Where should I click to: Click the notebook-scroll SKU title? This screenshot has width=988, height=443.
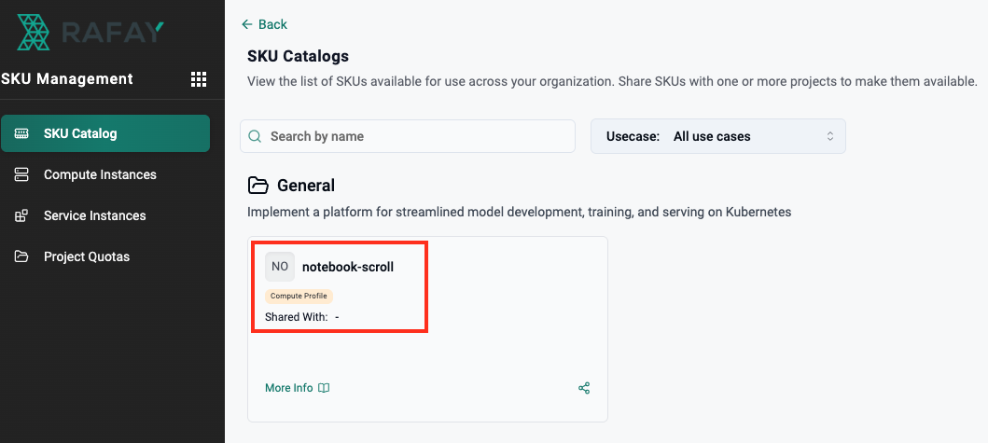pyautogui.click(x=348, y=267)
